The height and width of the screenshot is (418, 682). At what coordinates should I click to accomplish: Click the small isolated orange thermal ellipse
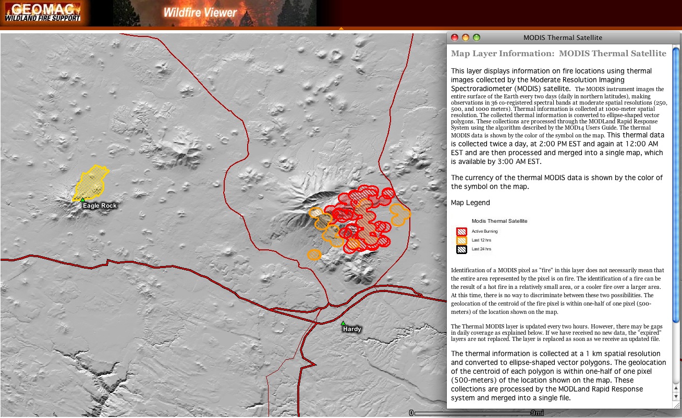click(x=314, y=255)
